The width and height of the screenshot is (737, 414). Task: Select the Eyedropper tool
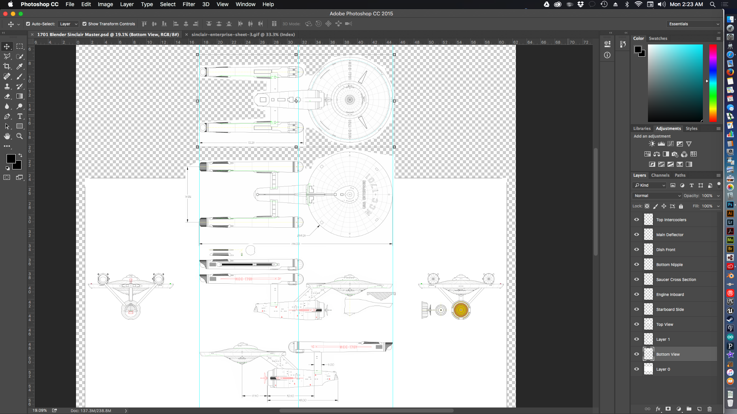(x=20, y=66)
